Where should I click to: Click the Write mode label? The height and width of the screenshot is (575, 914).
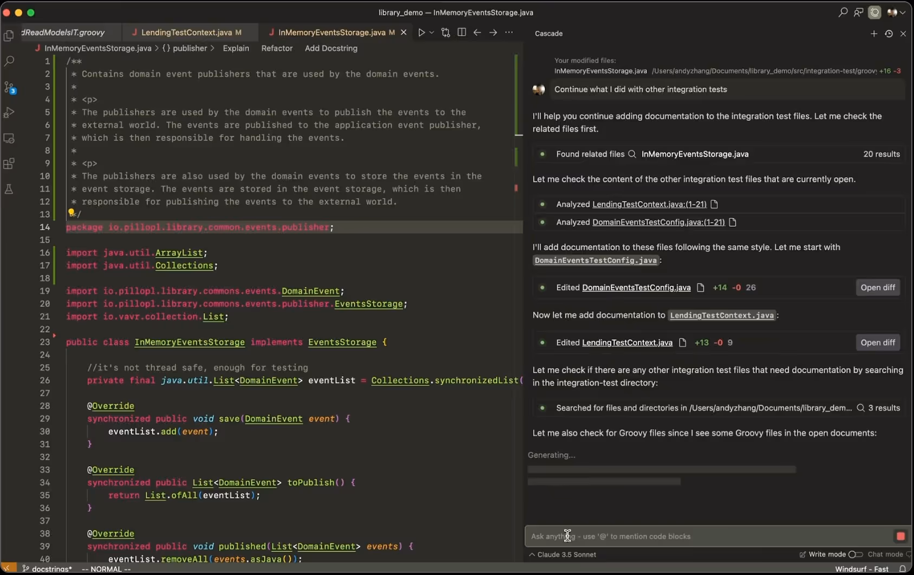pos(826,554)
